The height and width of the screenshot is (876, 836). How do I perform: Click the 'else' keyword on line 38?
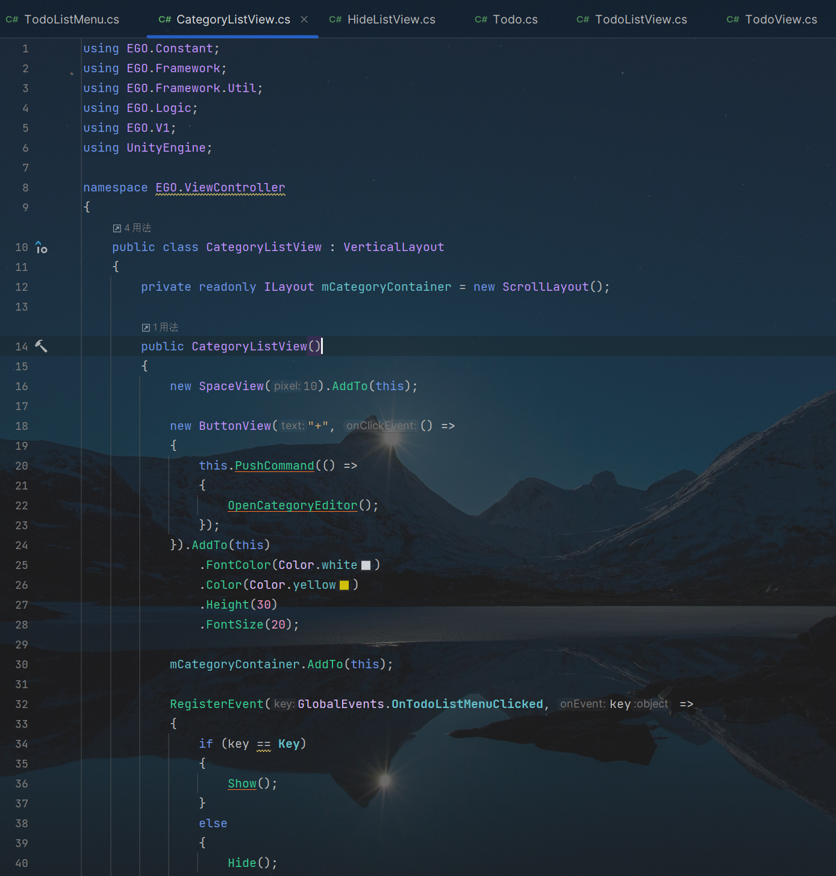pos(213,823)
